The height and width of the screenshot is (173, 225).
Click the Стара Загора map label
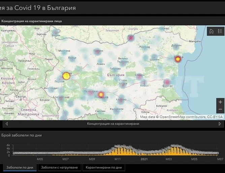[123, 82]
